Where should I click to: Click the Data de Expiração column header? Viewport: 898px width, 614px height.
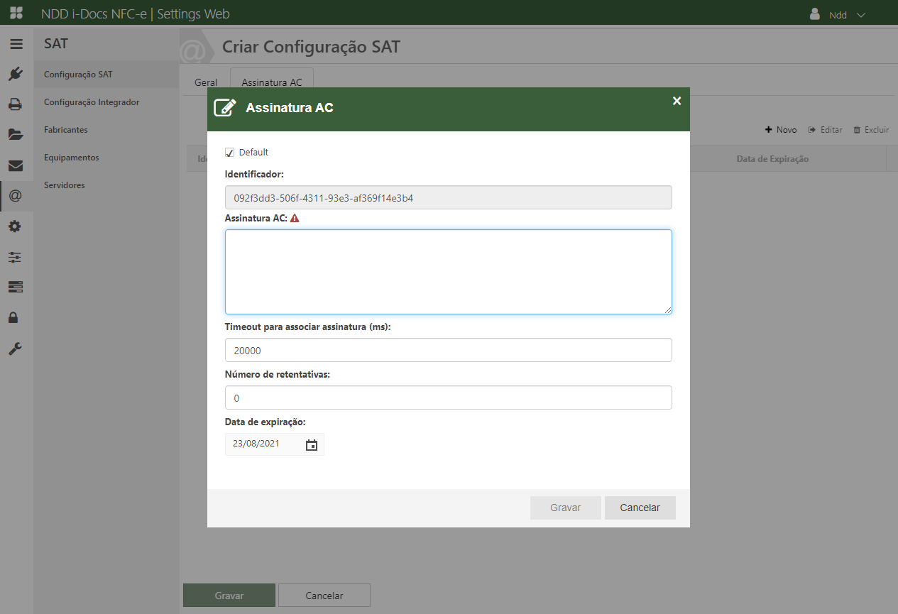(x=772, y=159)
